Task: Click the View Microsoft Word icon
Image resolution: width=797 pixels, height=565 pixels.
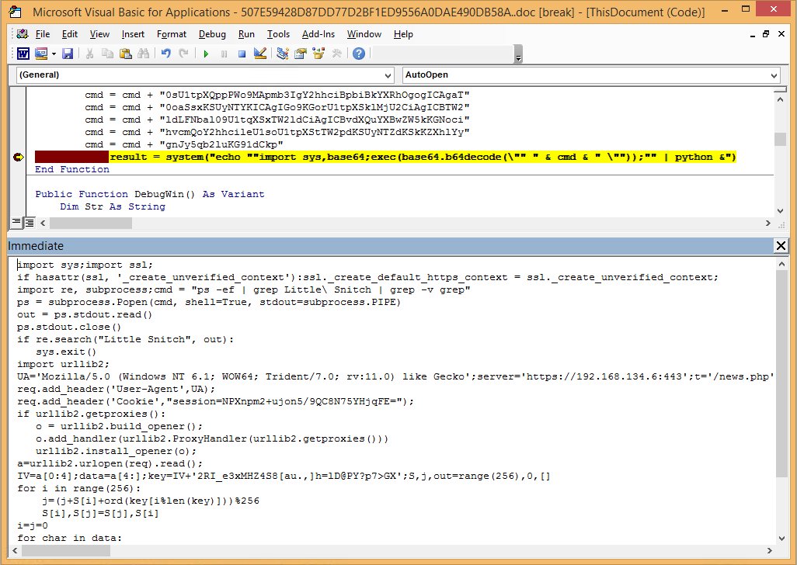Action: (23, 54)
